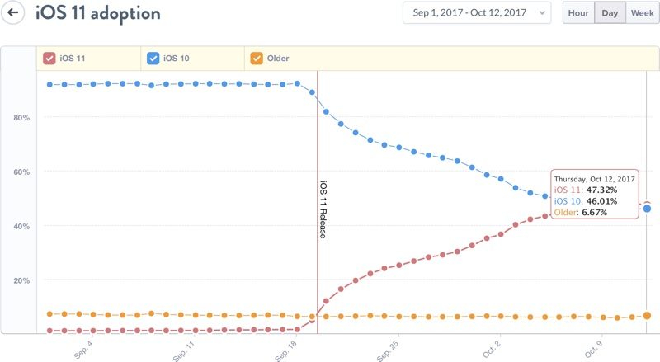Click the iOS 10 legend label
This screenshot has height=362, width=660.
pyautogui.click(x=177, y=58)
